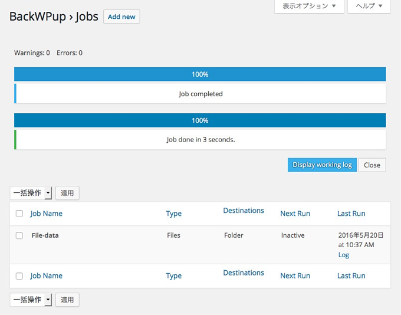This screenshot has height=315, width=401.
Task: Check the File-data job checkbox
Action: coord(19,235)
